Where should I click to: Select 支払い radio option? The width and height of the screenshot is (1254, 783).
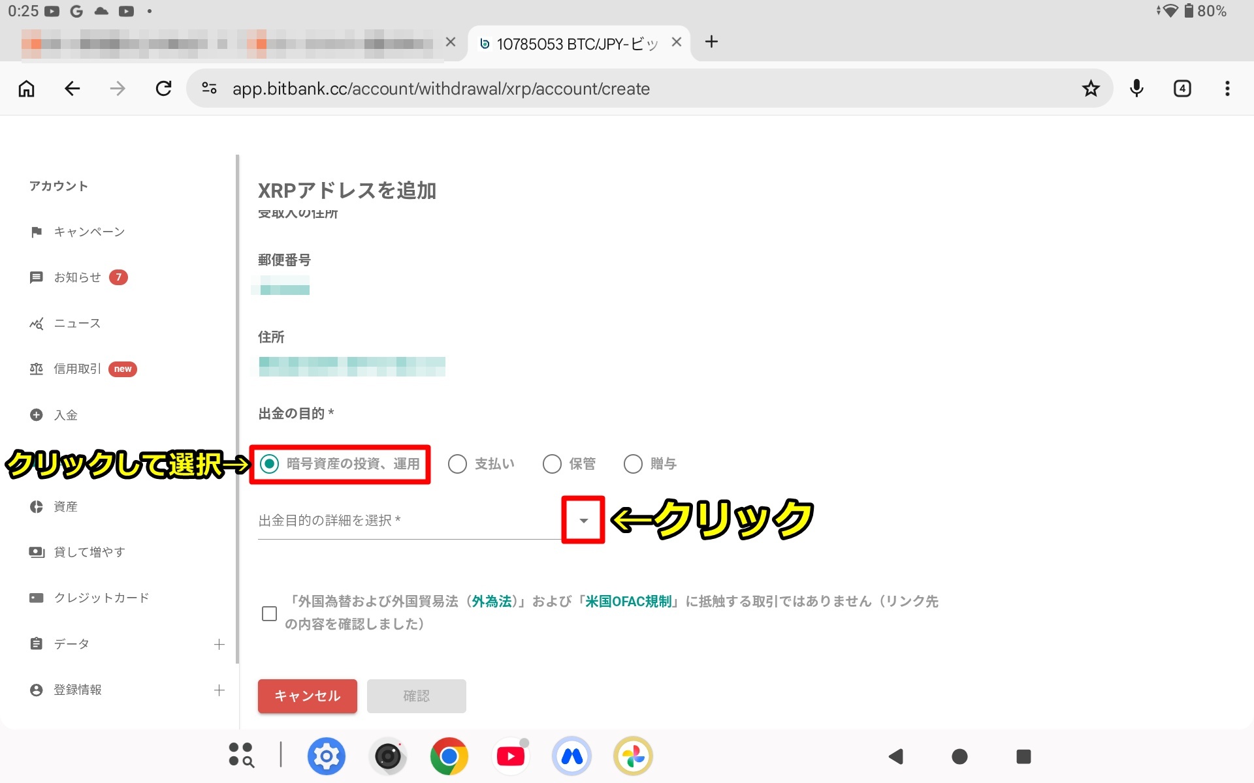tap(457, 464)
